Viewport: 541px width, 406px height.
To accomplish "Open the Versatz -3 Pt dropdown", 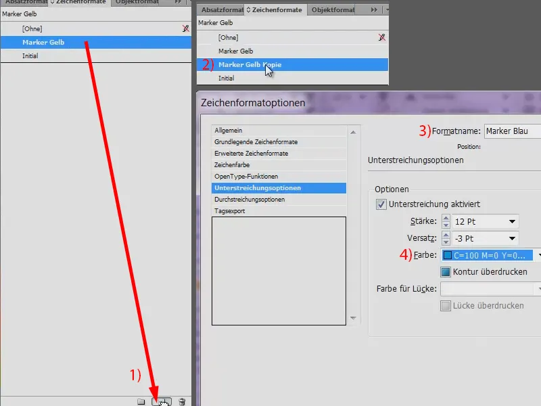I will tap(512, 239).
